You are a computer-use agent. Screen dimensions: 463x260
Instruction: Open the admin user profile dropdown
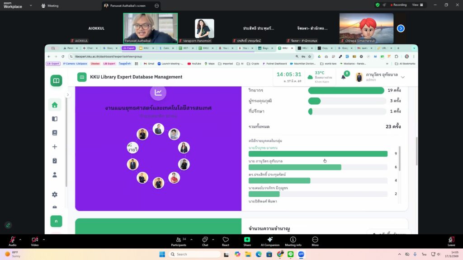(x=402, y=77)
